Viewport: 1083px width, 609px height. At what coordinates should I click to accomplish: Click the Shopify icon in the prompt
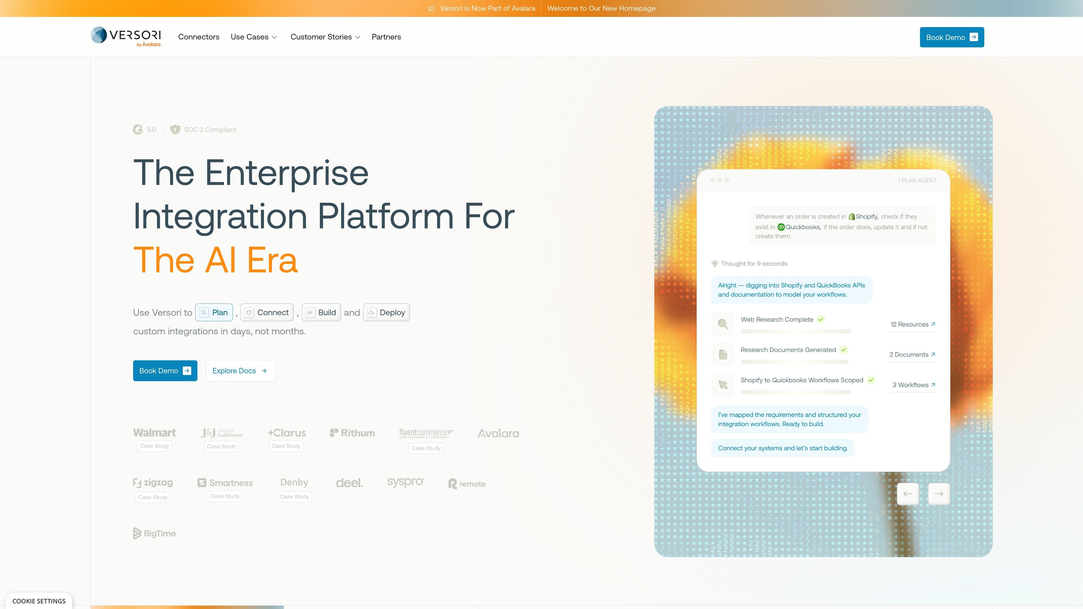pos(852,217)
